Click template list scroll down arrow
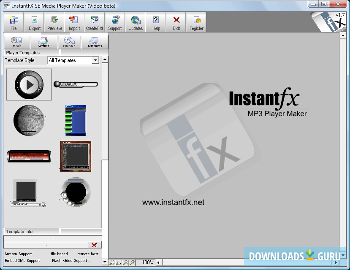The image size is (350, 270). coord(105,262)
